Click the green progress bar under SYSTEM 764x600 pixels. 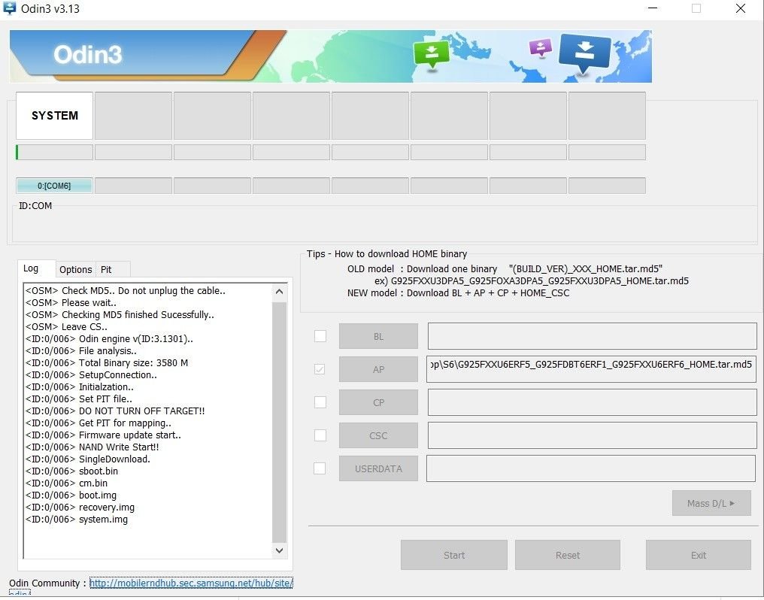pos(54,152)
